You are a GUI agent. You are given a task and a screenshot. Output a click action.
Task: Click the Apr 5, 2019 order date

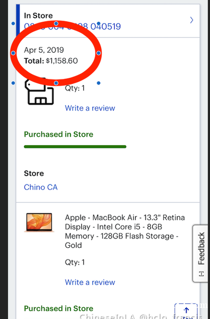[x=44, y=50]
